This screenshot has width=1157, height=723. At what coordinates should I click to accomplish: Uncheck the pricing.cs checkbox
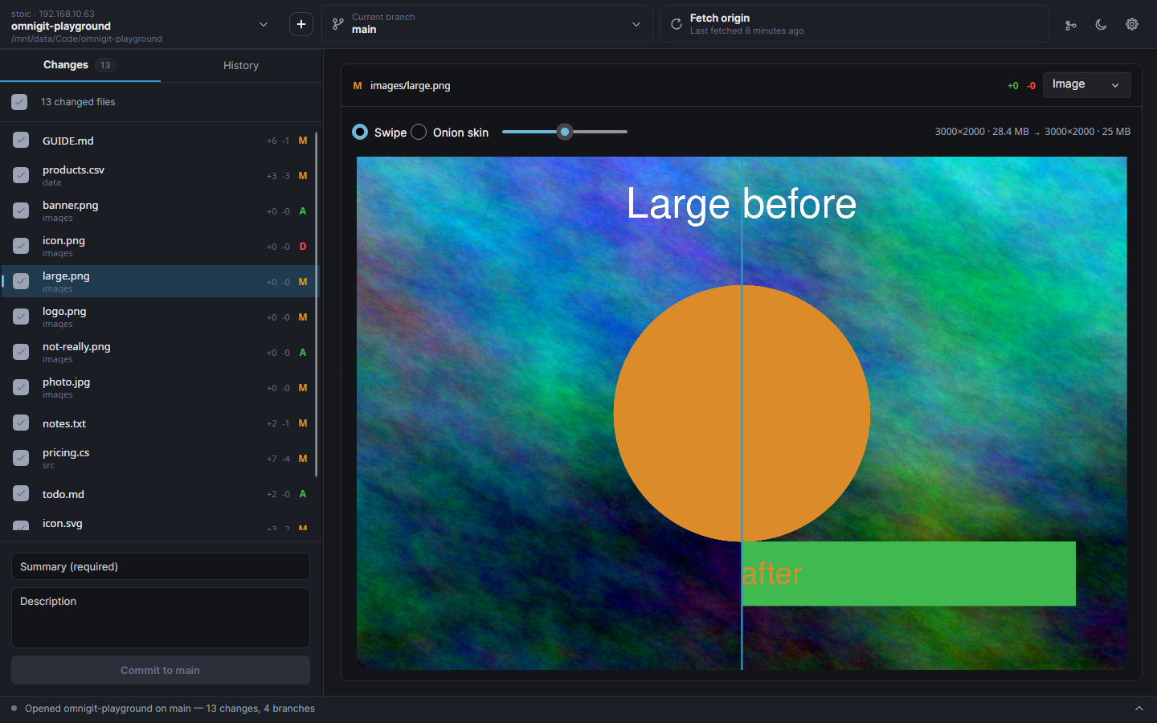click(21, 458)
